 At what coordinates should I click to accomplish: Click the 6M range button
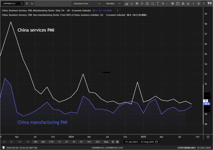coord(43,142)
